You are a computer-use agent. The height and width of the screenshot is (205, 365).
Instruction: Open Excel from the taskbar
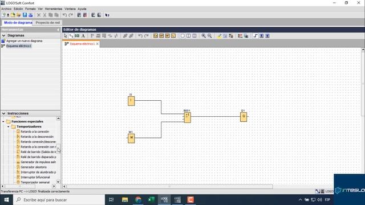point(151,200)
